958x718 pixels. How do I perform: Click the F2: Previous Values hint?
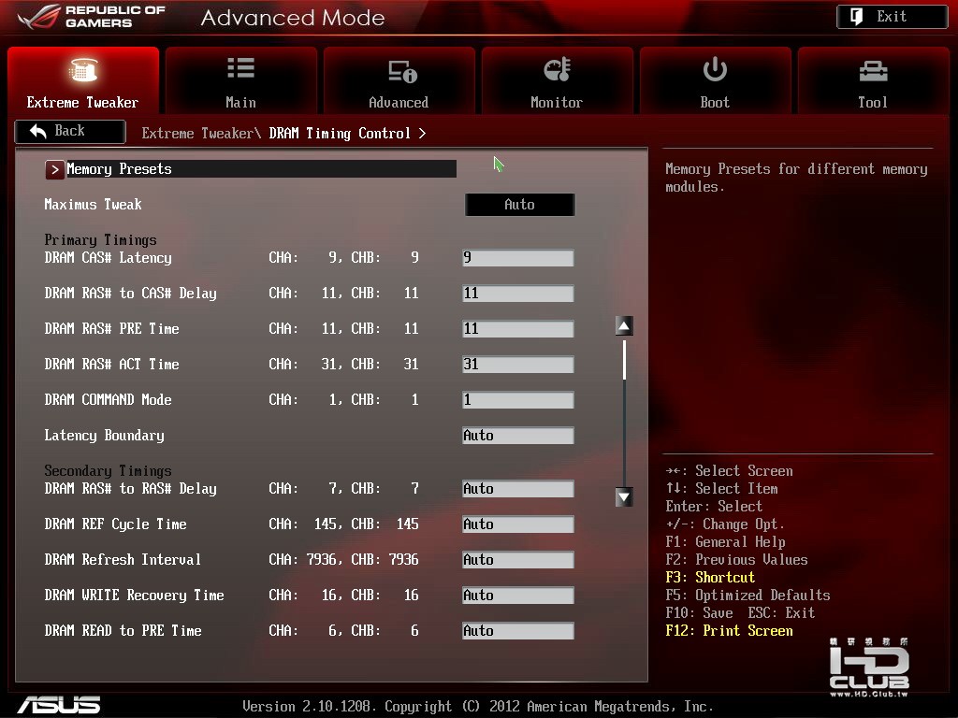coord(736,560)
